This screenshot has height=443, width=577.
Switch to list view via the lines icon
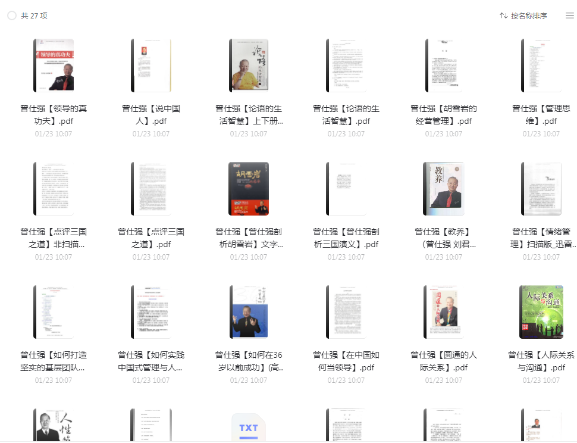coord(569,16)
